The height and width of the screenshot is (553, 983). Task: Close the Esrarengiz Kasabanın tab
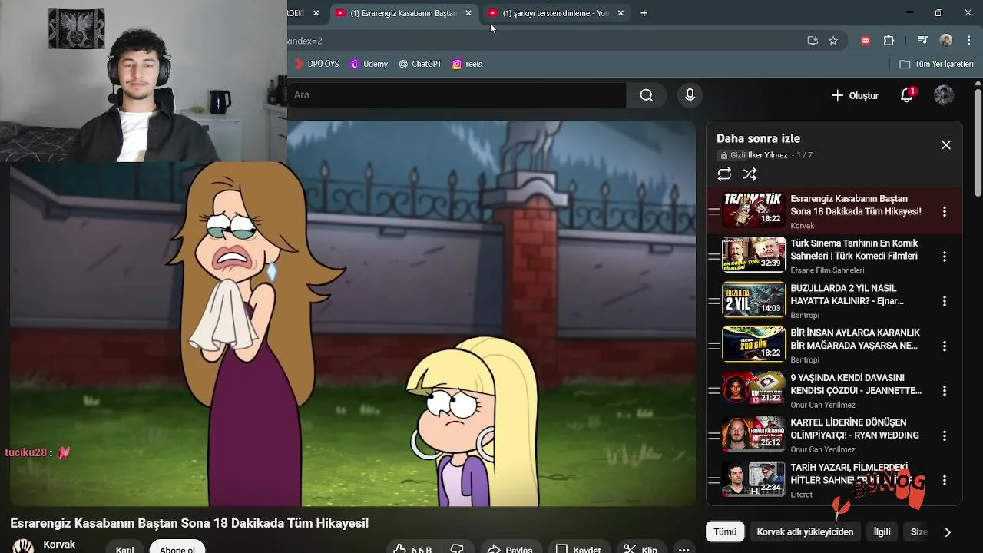(x=468, y=13)
